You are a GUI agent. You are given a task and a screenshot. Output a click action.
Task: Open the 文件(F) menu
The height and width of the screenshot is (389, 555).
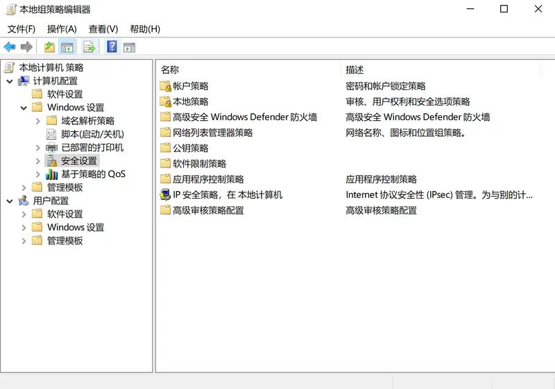[22, 29]
